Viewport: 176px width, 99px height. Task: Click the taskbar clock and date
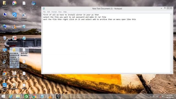point(170,97)
